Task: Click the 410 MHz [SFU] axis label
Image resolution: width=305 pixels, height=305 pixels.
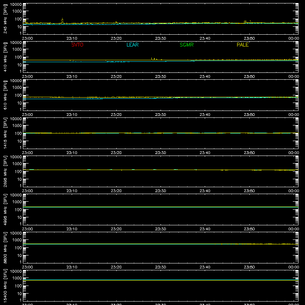Action: point(5,57)
